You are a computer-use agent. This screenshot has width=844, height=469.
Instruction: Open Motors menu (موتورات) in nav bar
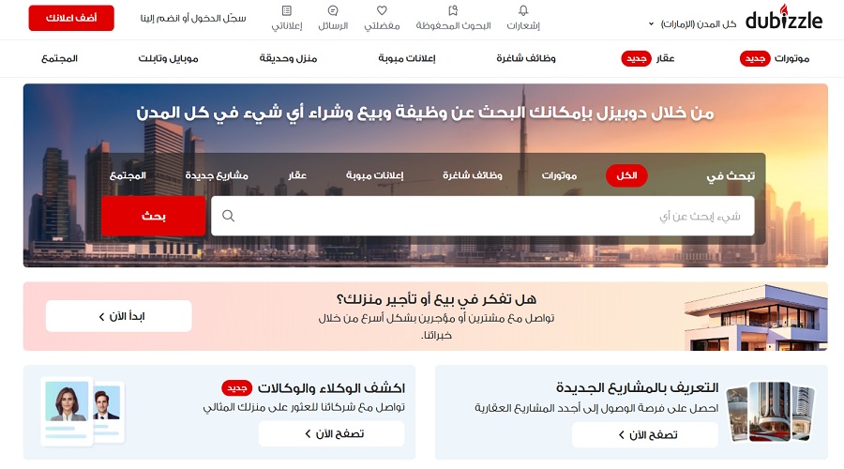point(791,58)
